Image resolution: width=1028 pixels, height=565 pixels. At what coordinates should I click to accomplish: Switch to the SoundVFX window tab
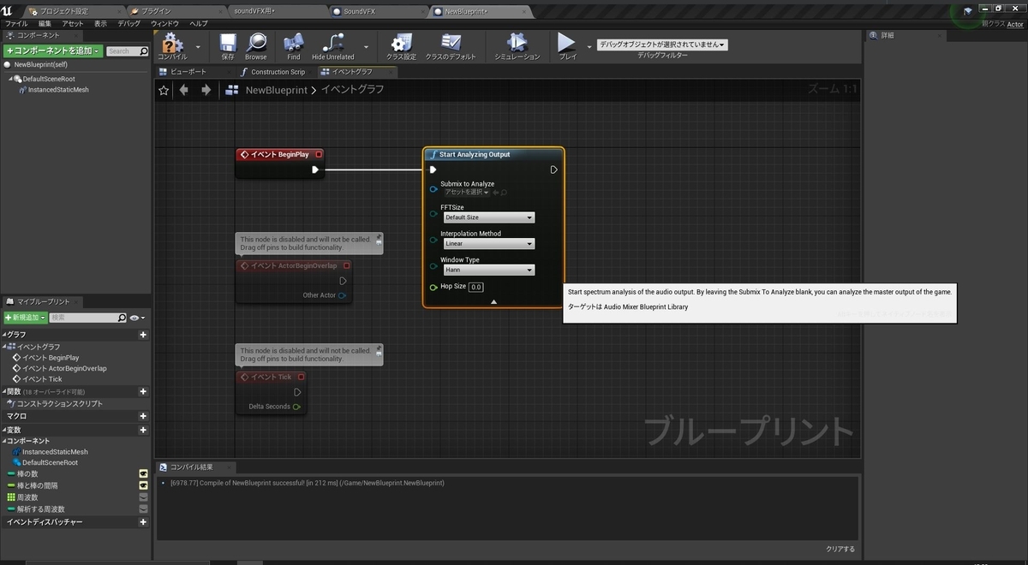pos(361,11)
